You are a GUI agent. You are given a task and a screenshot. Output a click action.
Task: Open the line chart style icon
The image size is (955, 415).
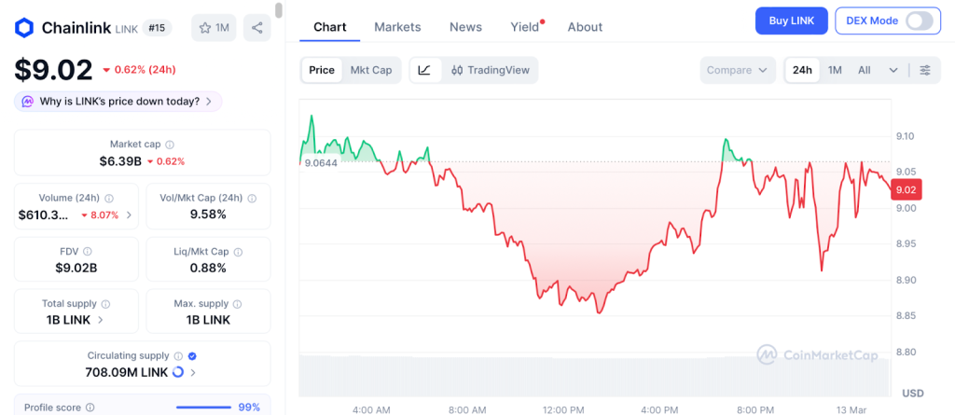[x=424, y=70]
